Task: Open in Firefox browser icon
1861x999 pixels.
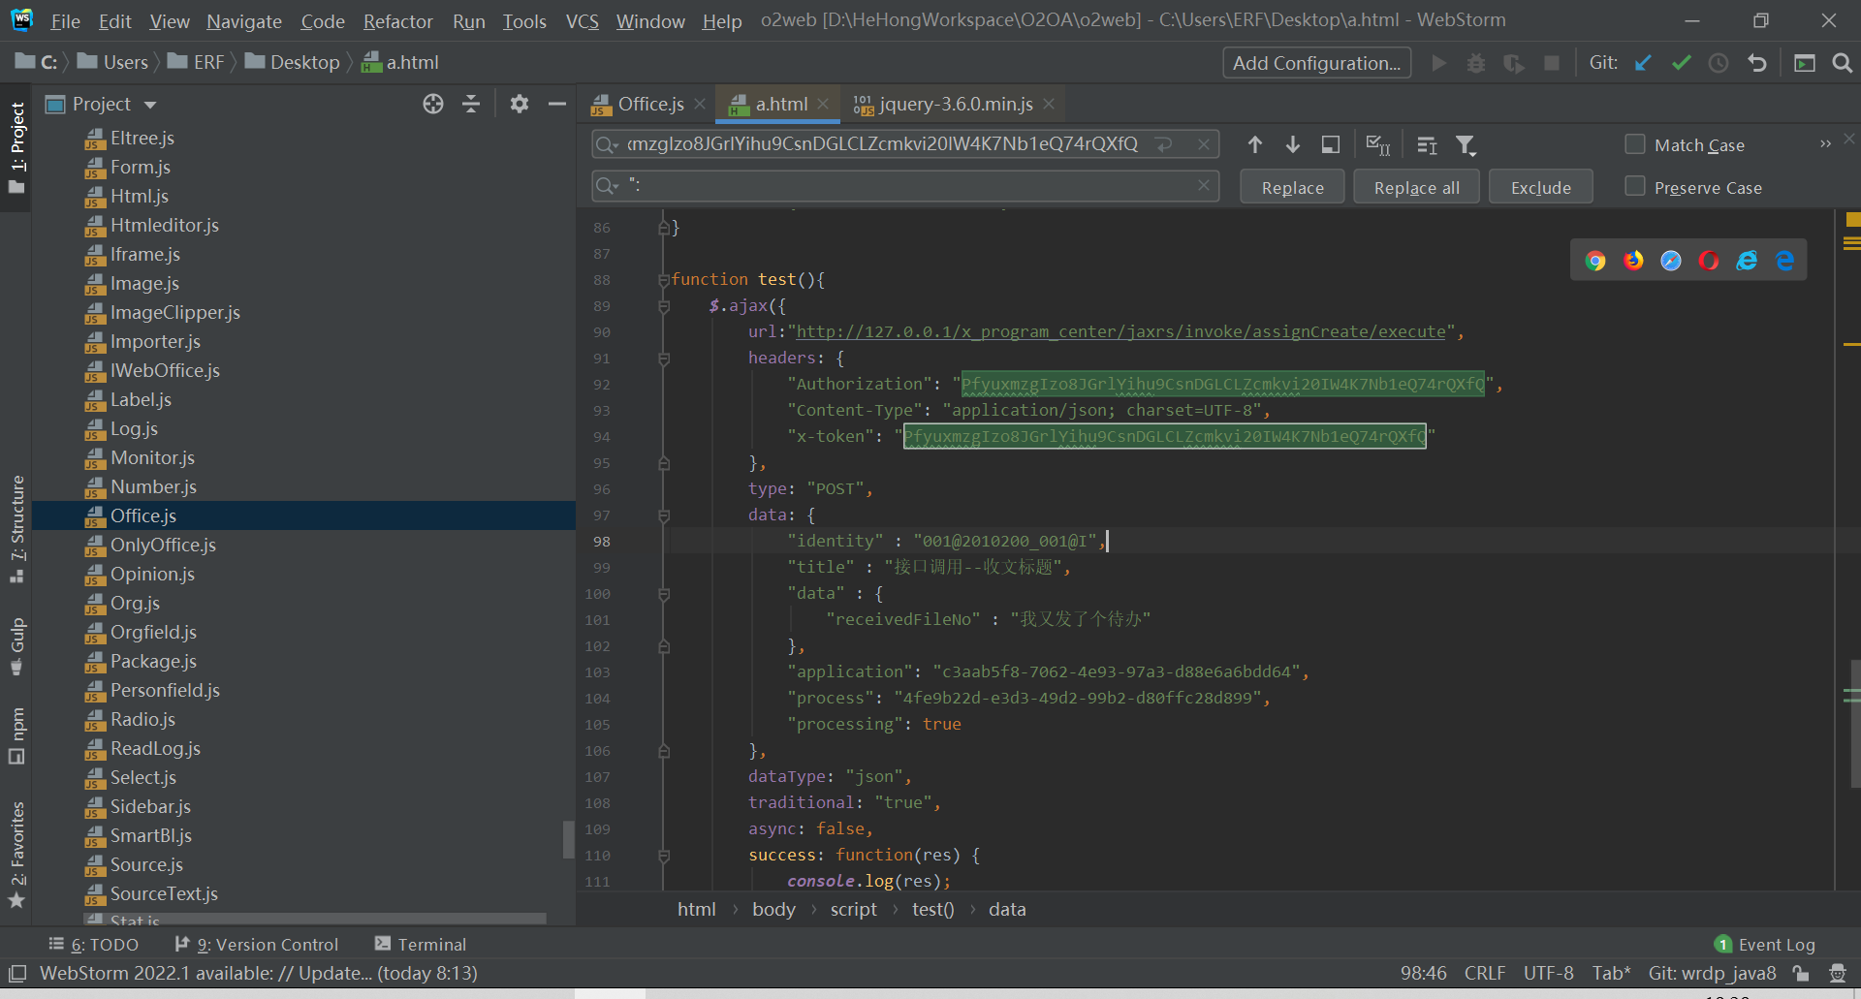Action: (x=1633, y=261)
